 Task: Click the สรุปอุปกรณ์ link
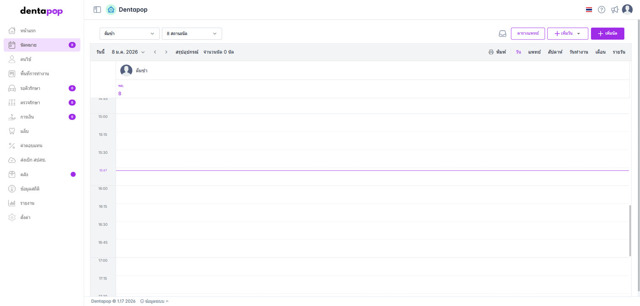187,52
